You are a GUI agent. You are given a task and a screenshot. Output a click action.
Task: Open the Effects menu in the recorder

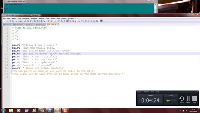[147, 92]
